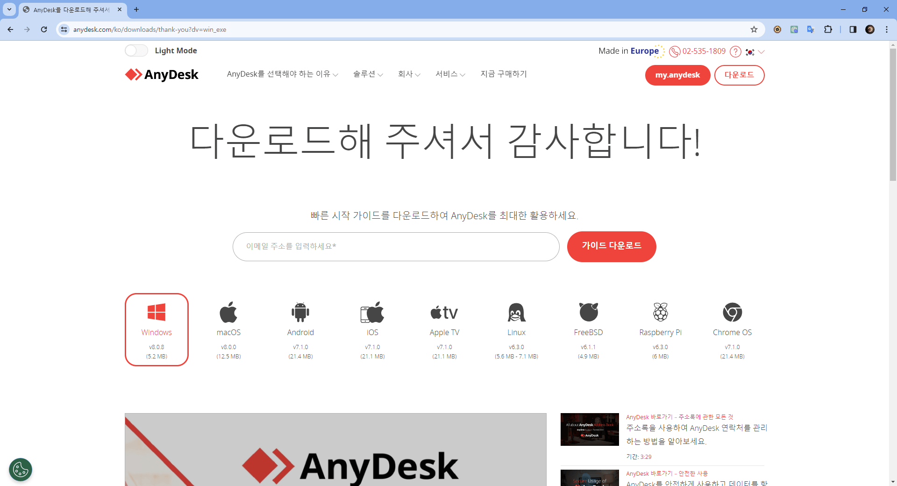This screenshot has height=486, width=897.
Task: Open 'AnyDesk 바로가기 – 주소록에 관한 모든 것' link
Action: tap(680, 417)
